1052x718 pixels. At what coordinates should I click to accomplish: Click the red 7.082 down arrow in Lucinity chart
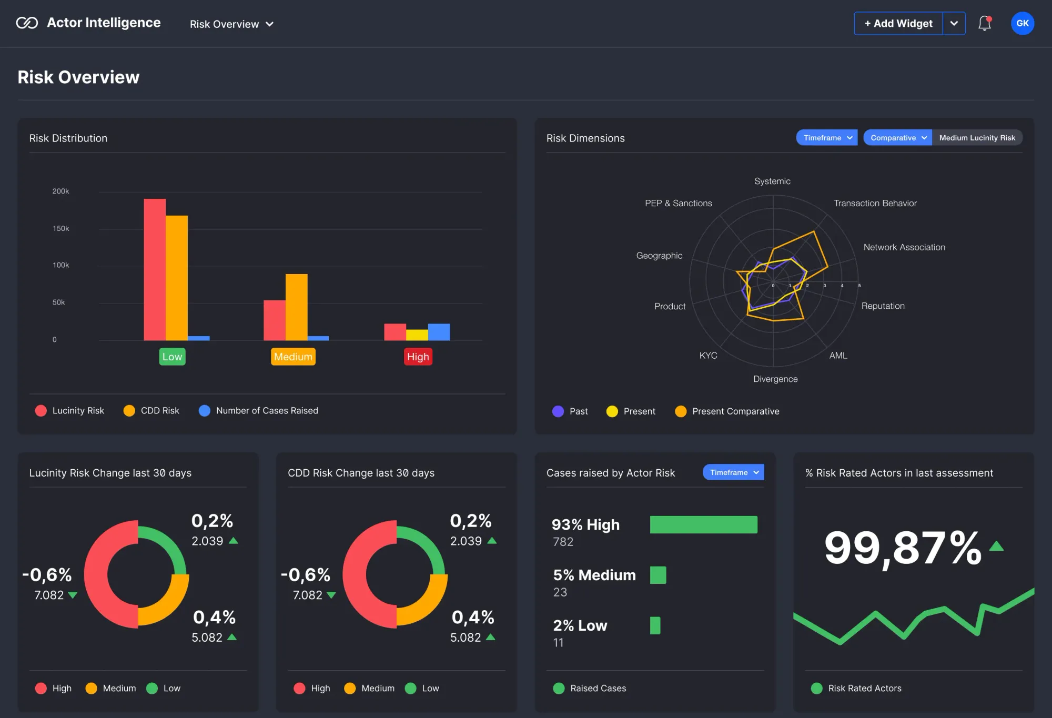(73, 595)
